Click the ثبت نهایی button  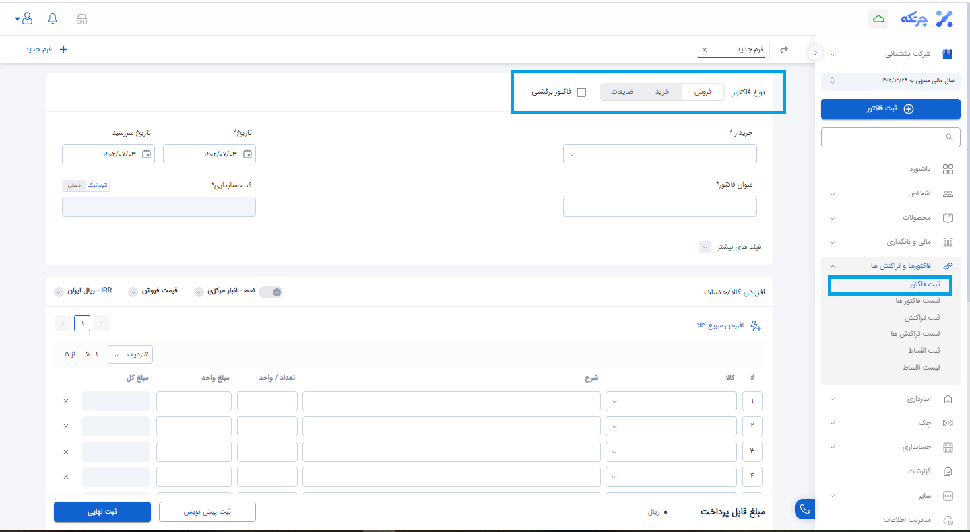102,512
